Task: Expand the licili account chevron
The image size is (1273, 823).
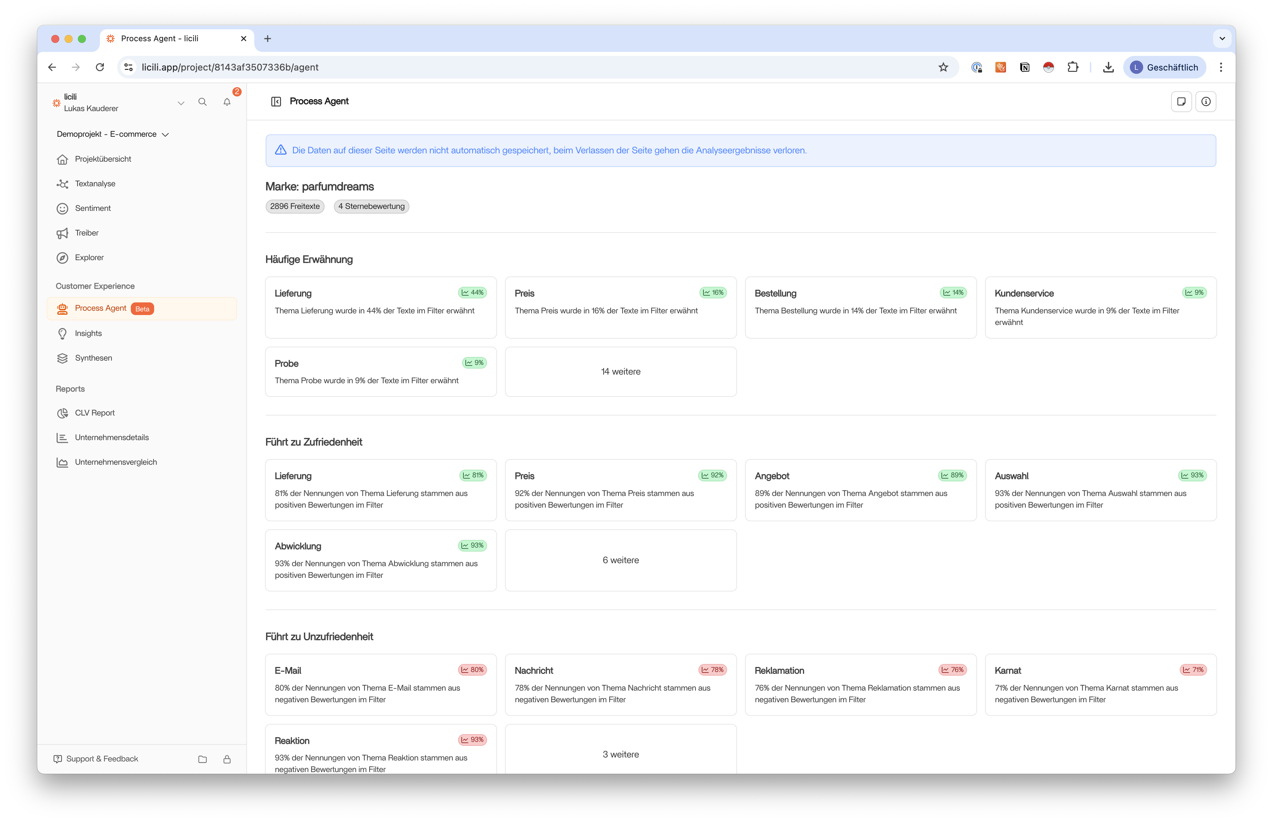Action: click(x=181, y=102)
